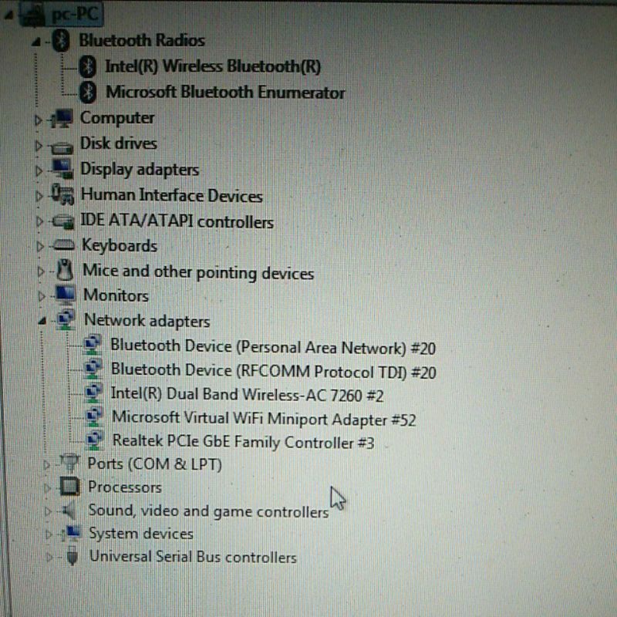The width and height of the screenshot is (617, 617).
Task: Select the Keyboards label
Action: click(120, 246)
